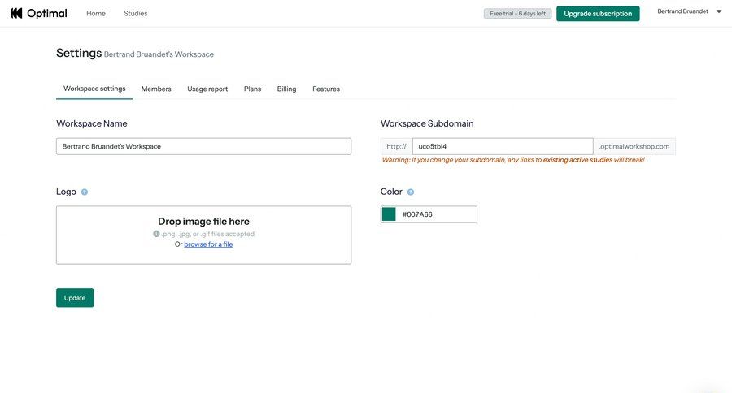The width and height of the screenshot is (732, 393).
Task: Click the Optimal logo icon
Action: 16,13
